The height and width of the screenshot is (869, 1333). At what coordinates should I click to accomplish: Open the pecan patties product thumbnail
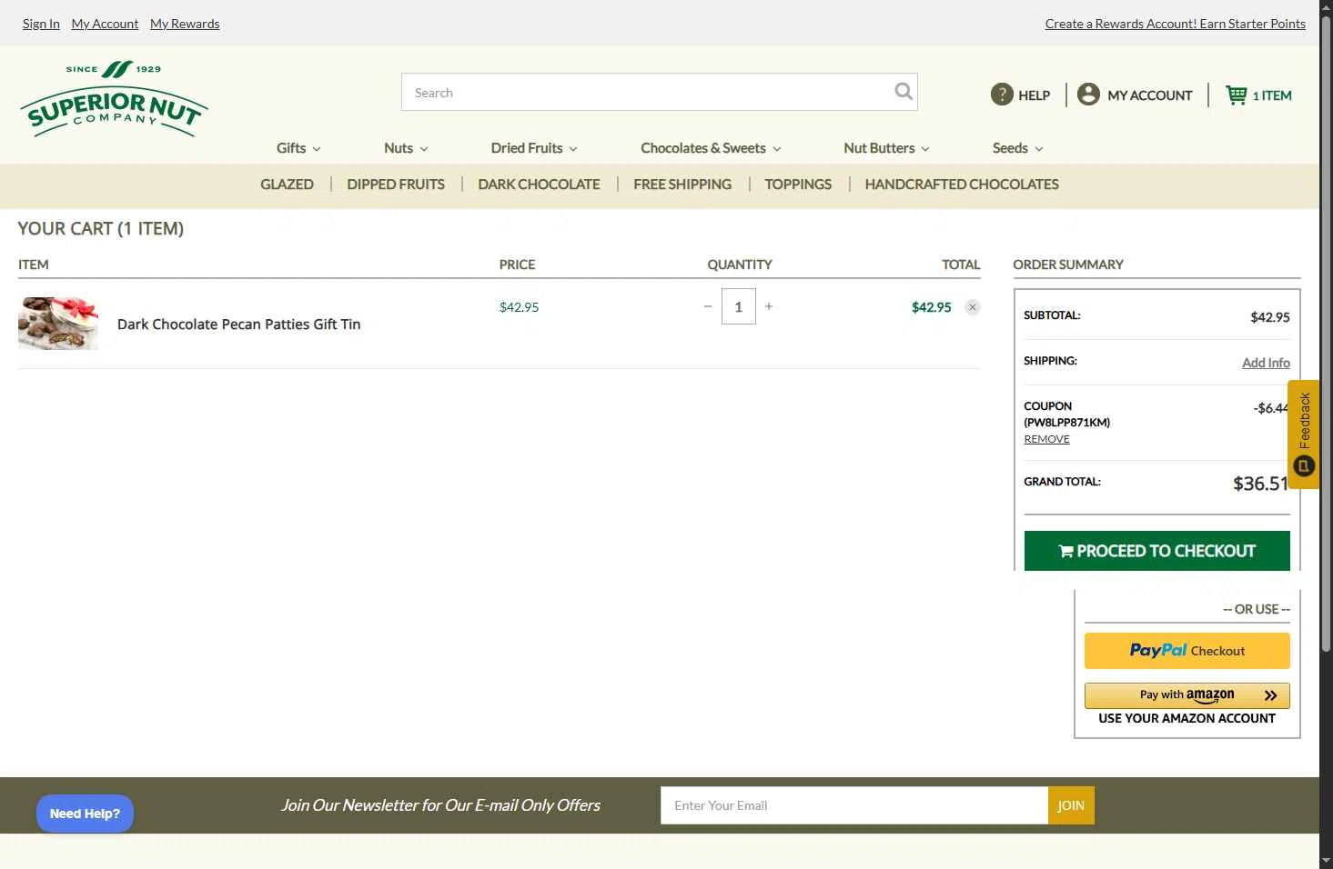point(58,324)
